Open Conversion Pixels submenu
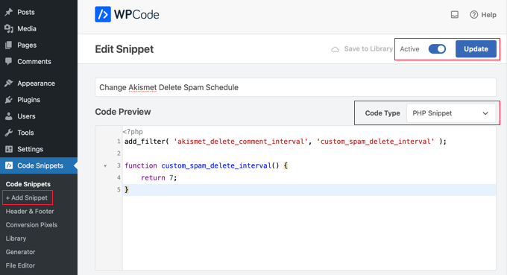The height and width of the screenshot is (275, 507). coord(31,224)
